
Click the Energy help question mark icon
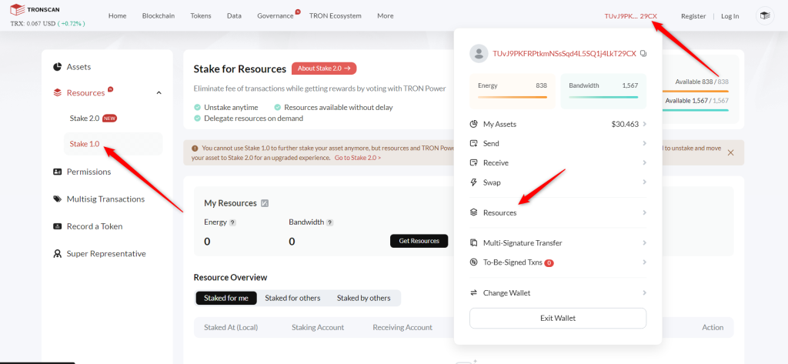[x=232, y=222]
